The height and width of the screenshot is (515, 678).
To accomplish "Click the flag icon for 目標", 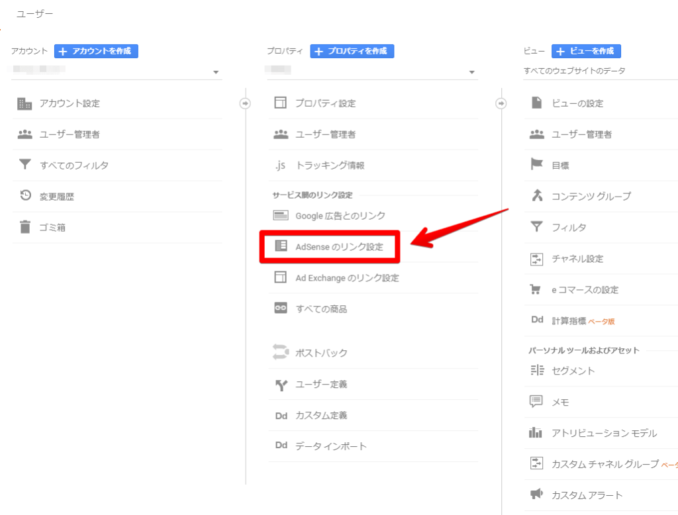I will (x=536, y=165).
